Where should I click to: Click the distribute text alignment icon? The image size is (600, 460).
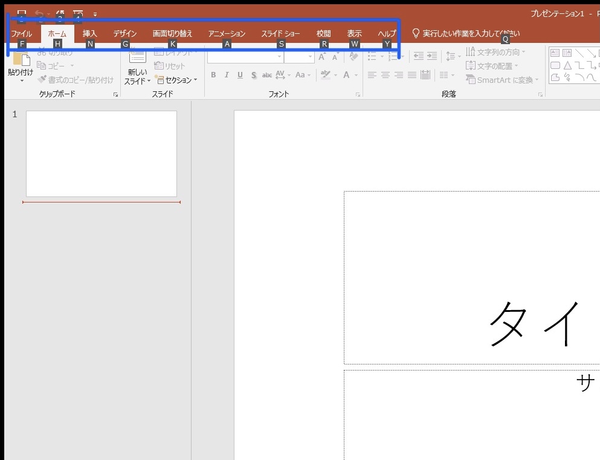pos(425,74)
